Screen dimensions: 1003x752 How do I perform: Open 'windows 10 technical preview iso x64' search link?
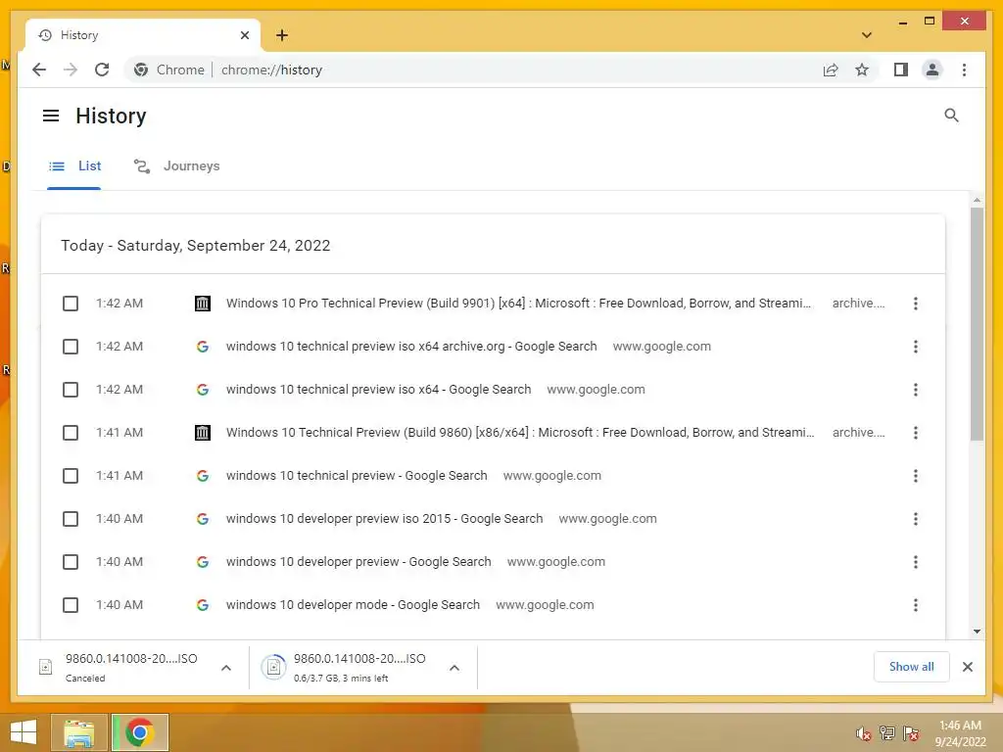[x=378, y=390]
